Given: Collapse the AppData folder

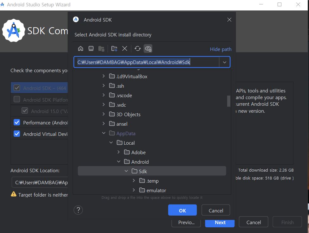Looking at the screenshot, I should pos(104,133).
